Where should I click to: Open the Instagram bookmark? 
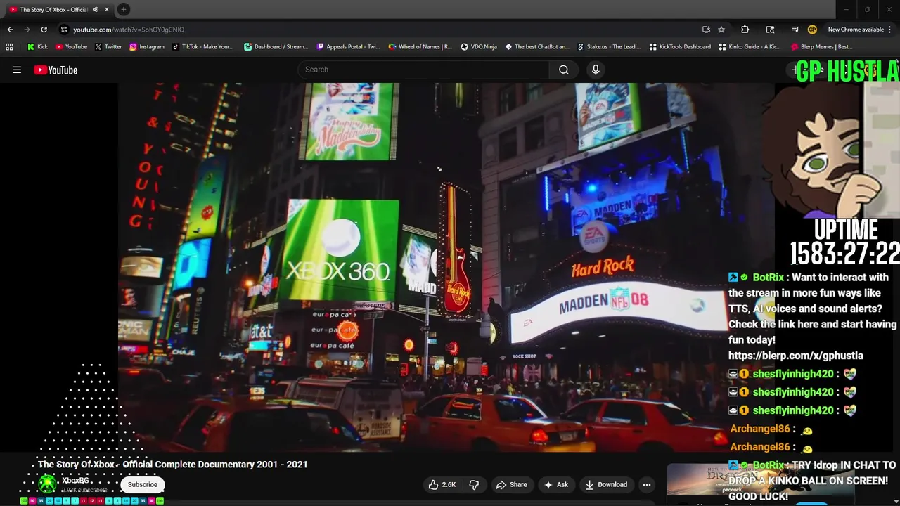[147, 47]
